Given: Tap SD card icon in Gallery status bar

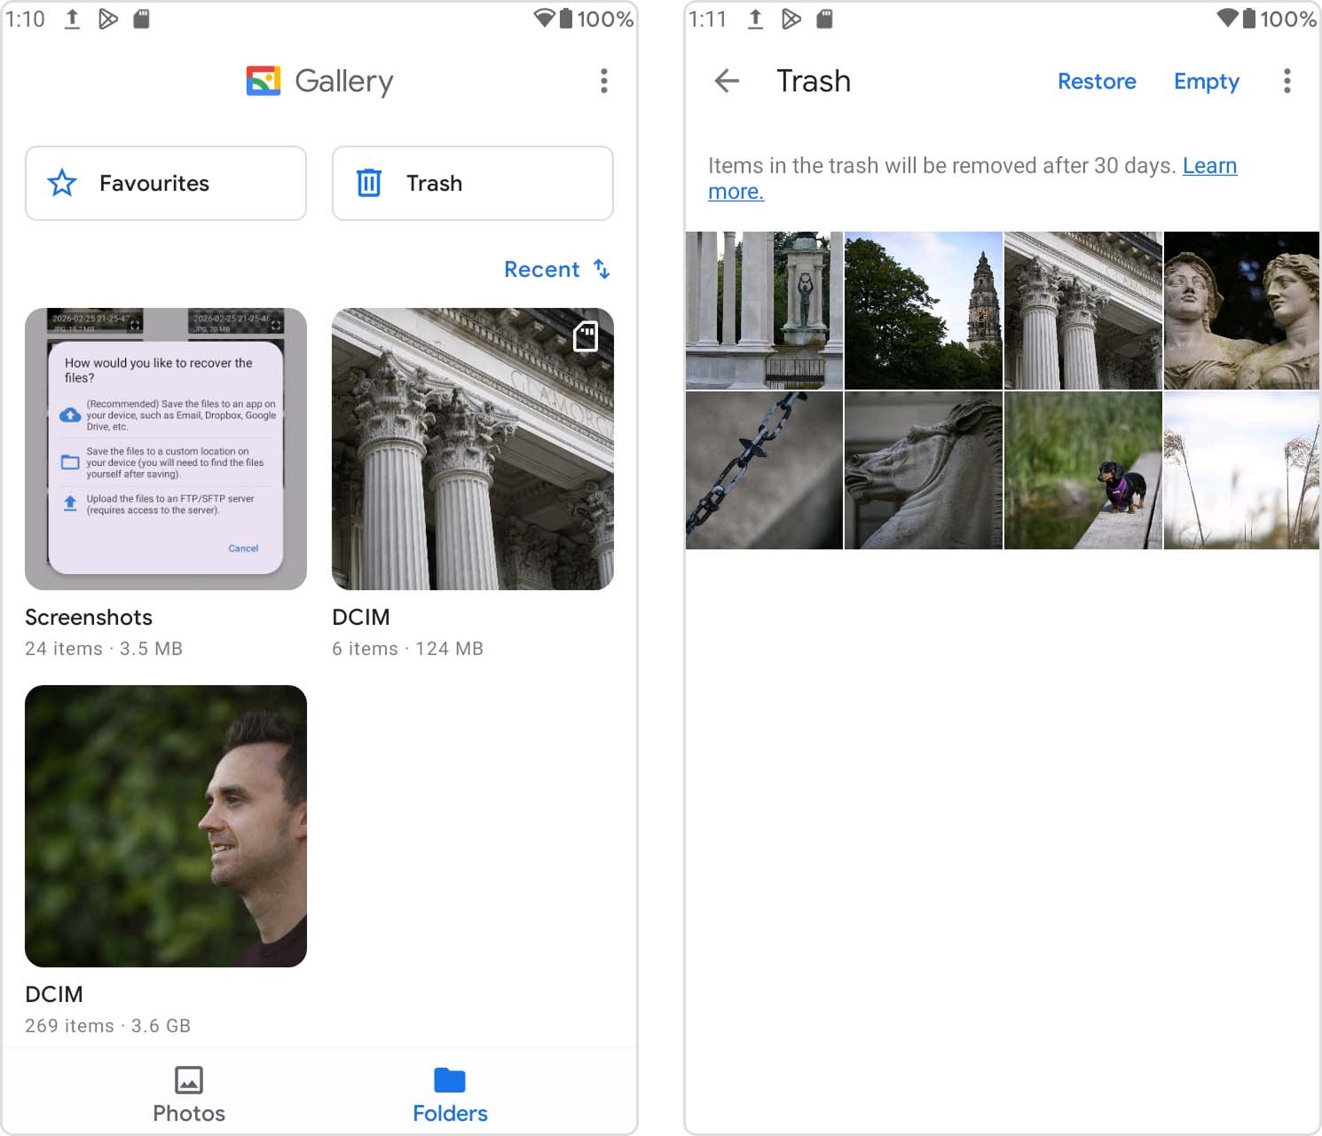Looking at the screenshot, I should 141,19.
